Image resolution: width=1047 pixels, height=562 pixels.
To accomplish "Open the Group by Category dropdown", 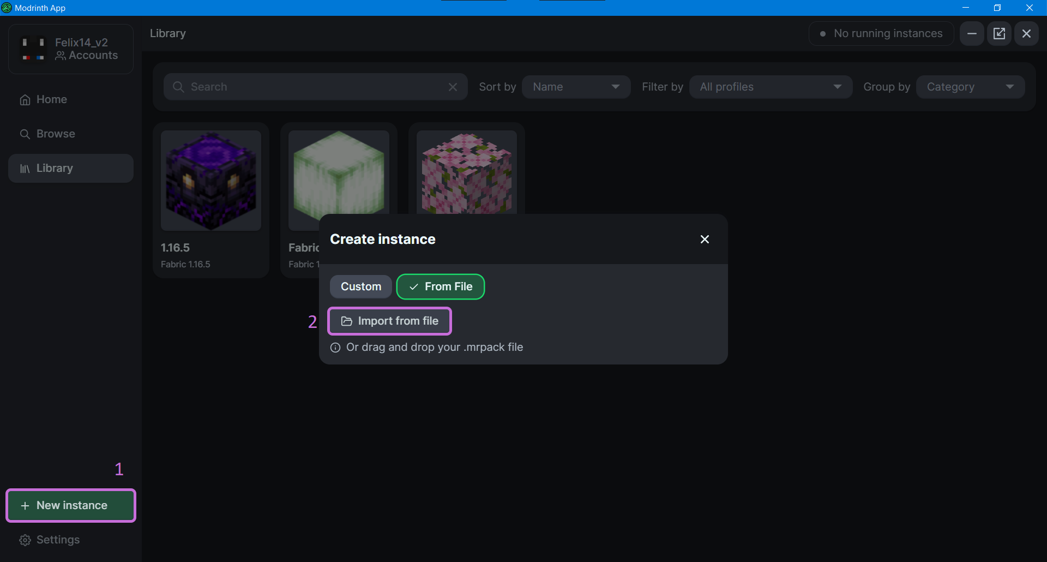I will coord(970,87).
